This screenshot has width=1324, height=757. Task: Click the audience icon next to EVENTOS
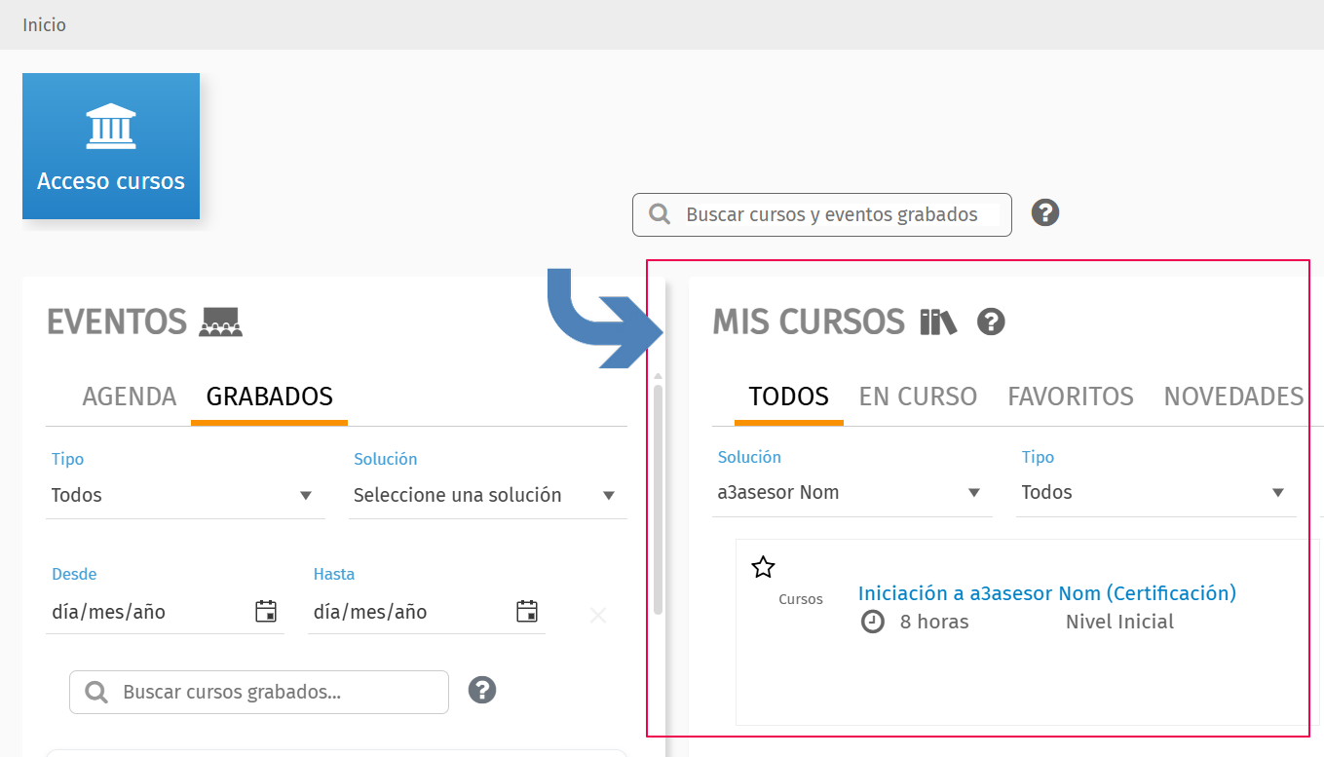click(x=220, y=322)
